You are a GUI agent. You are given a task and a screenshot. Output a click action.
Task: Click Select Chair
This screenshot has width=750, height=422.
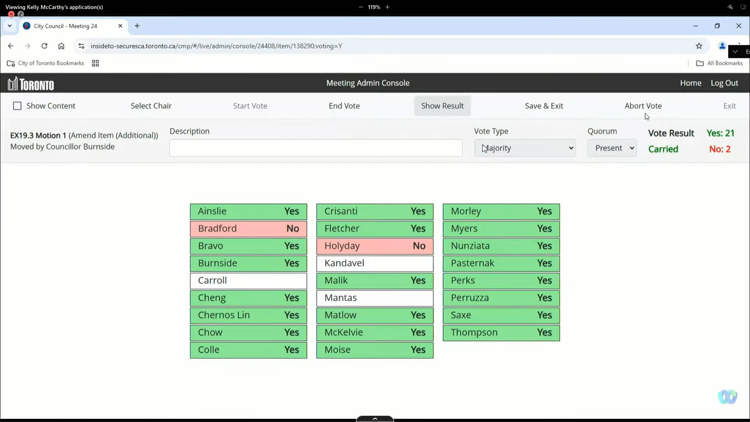(x=151, y=106)
